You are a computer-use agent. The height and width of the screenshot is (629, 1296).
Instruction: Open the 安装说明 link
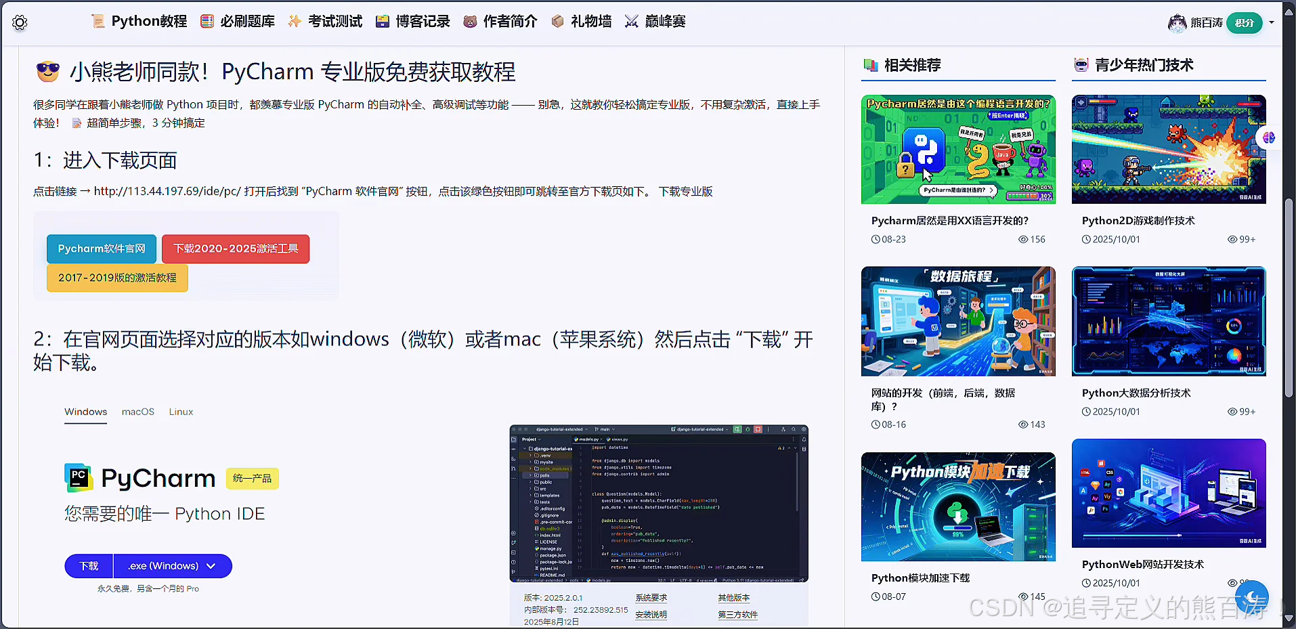click(651, 615)
